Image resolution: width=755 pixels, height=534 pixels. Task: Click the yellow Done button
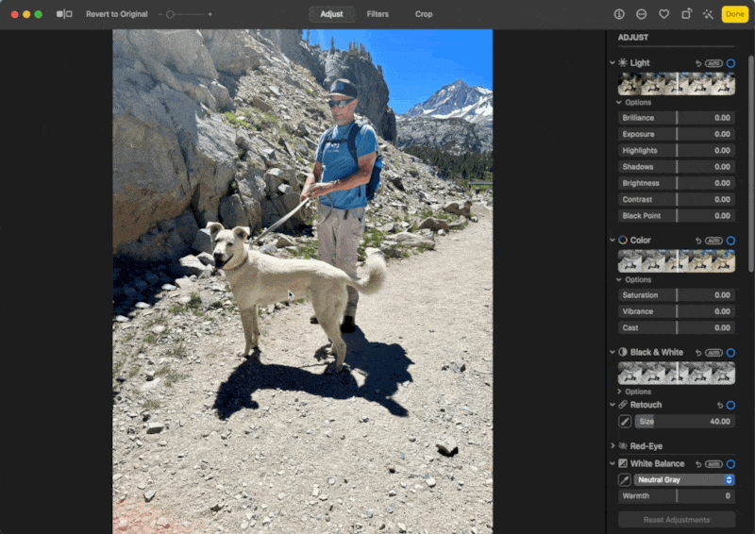pyautogui.click(x=734, y=14)
